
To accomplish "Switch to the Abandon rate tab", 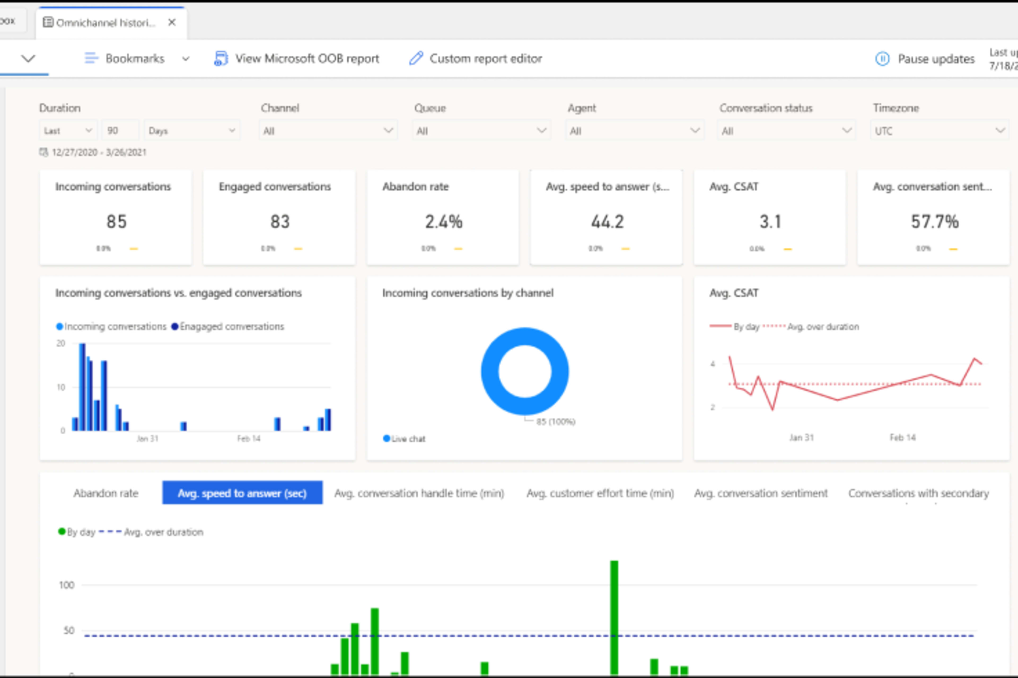I will pyautogui.click(x=106, y=493).
